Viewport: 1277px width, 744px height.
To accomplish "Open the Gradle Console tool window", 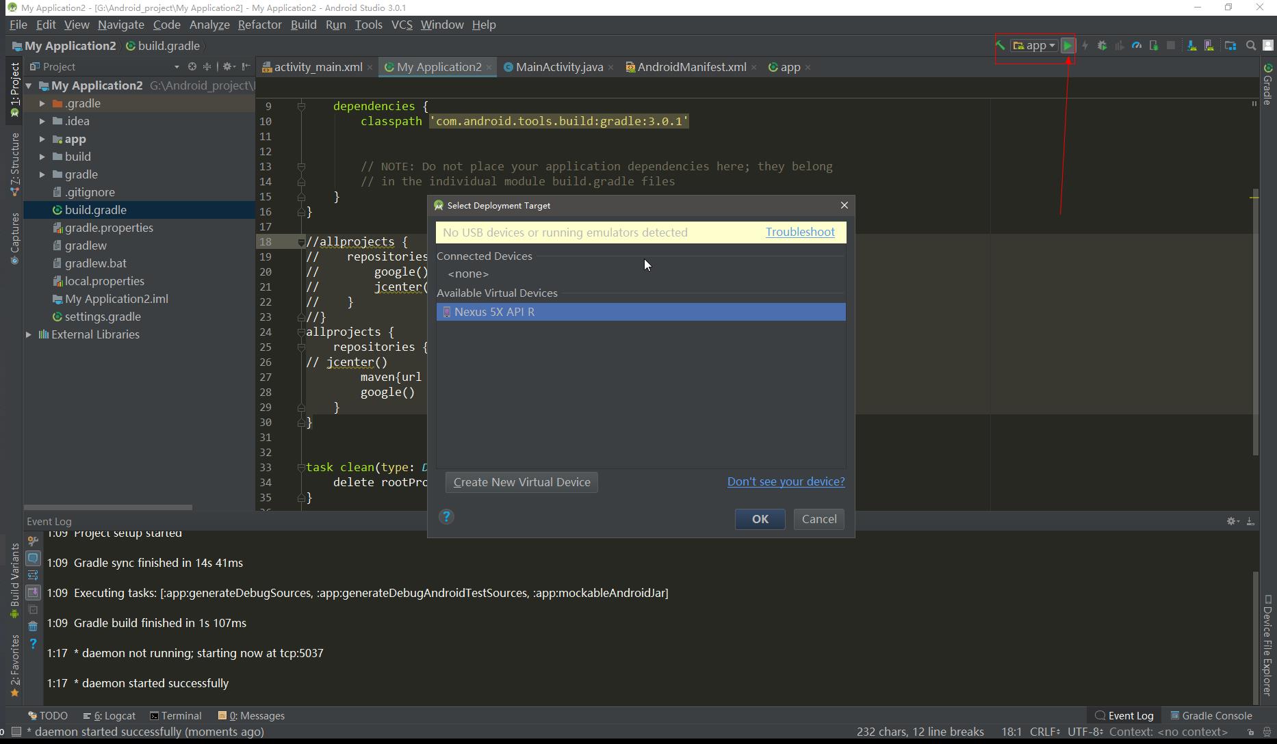I will click(x=1210, y=716).
